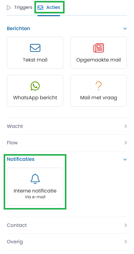Expand the Contact section arrow

point(125,225)
